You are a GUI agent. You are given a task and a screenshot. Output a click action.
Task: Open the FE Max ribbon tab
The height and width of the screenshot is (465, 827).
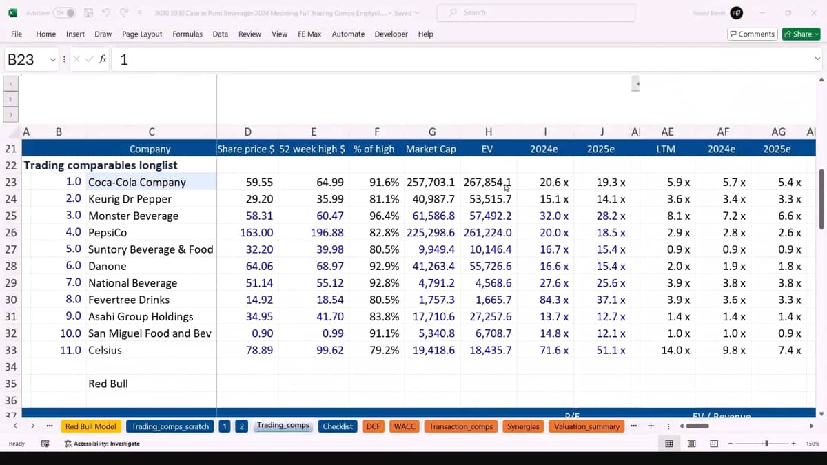click(309, 34)
